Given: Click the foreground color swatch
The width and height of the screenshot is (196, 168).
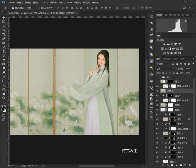Looking at the screenshot, I should click(3, 109).
